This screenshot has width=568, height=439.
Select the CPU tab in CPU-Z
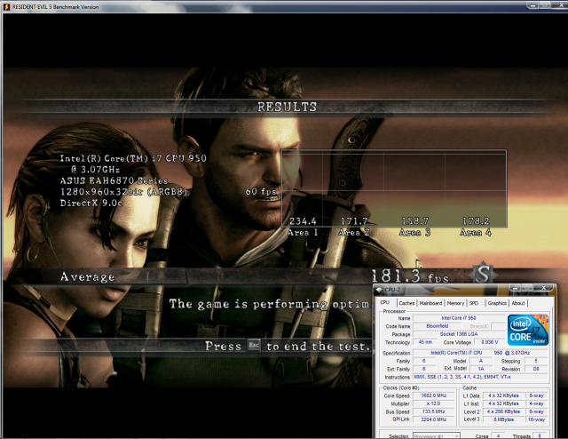[384, 302]
